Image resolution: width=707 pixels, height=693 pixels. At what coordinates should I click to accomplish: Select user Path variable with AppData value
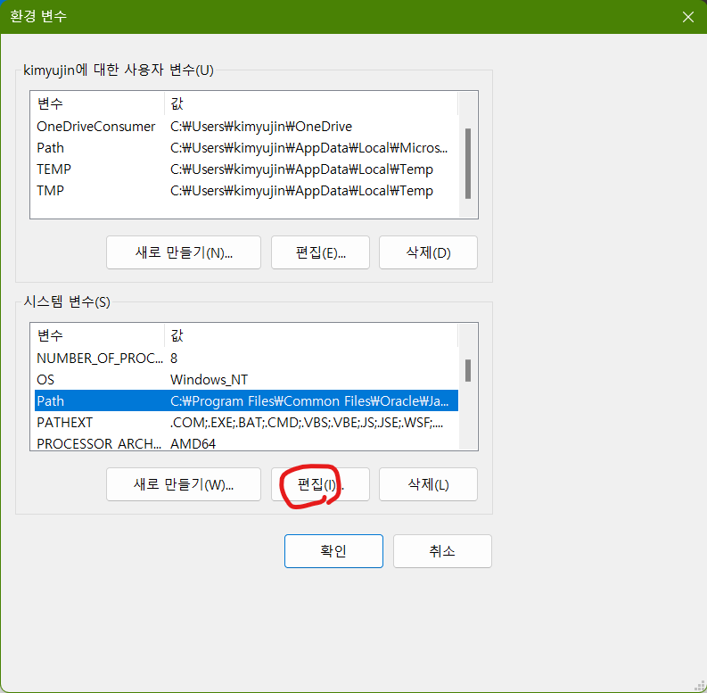tap(246, 148)
